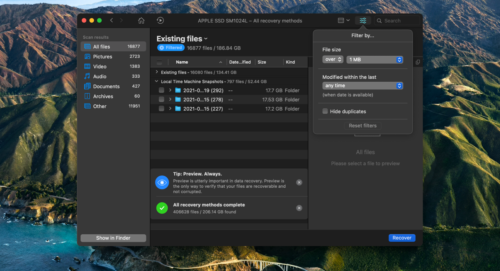Open the 1 MB size dropdown
The height and width of the screenshot is (271, 500).
[x=375, y=60]
